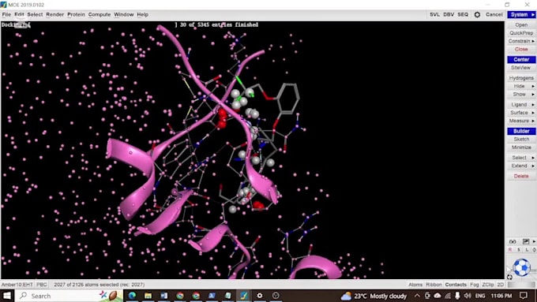The height and width of the screenshot is (302, 537).
Task: Click the diamond icon next to L
Action: (534, 250)
